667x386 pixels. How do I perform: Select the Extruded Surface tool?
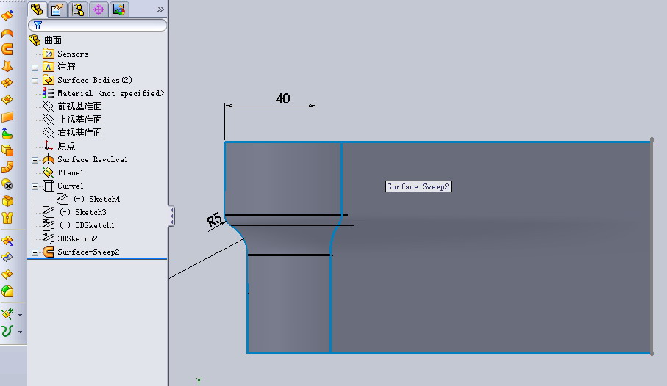(7, 15)
